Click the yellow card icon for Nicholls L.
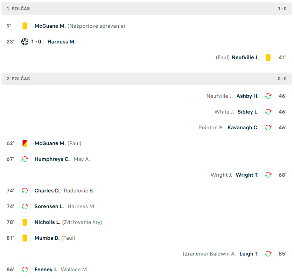Viewport: 294px width, 279px height. tap(25, 222)
